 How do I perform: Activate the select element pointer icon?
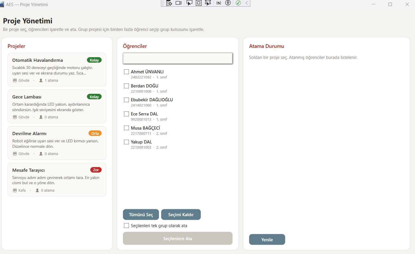[189, 3]
